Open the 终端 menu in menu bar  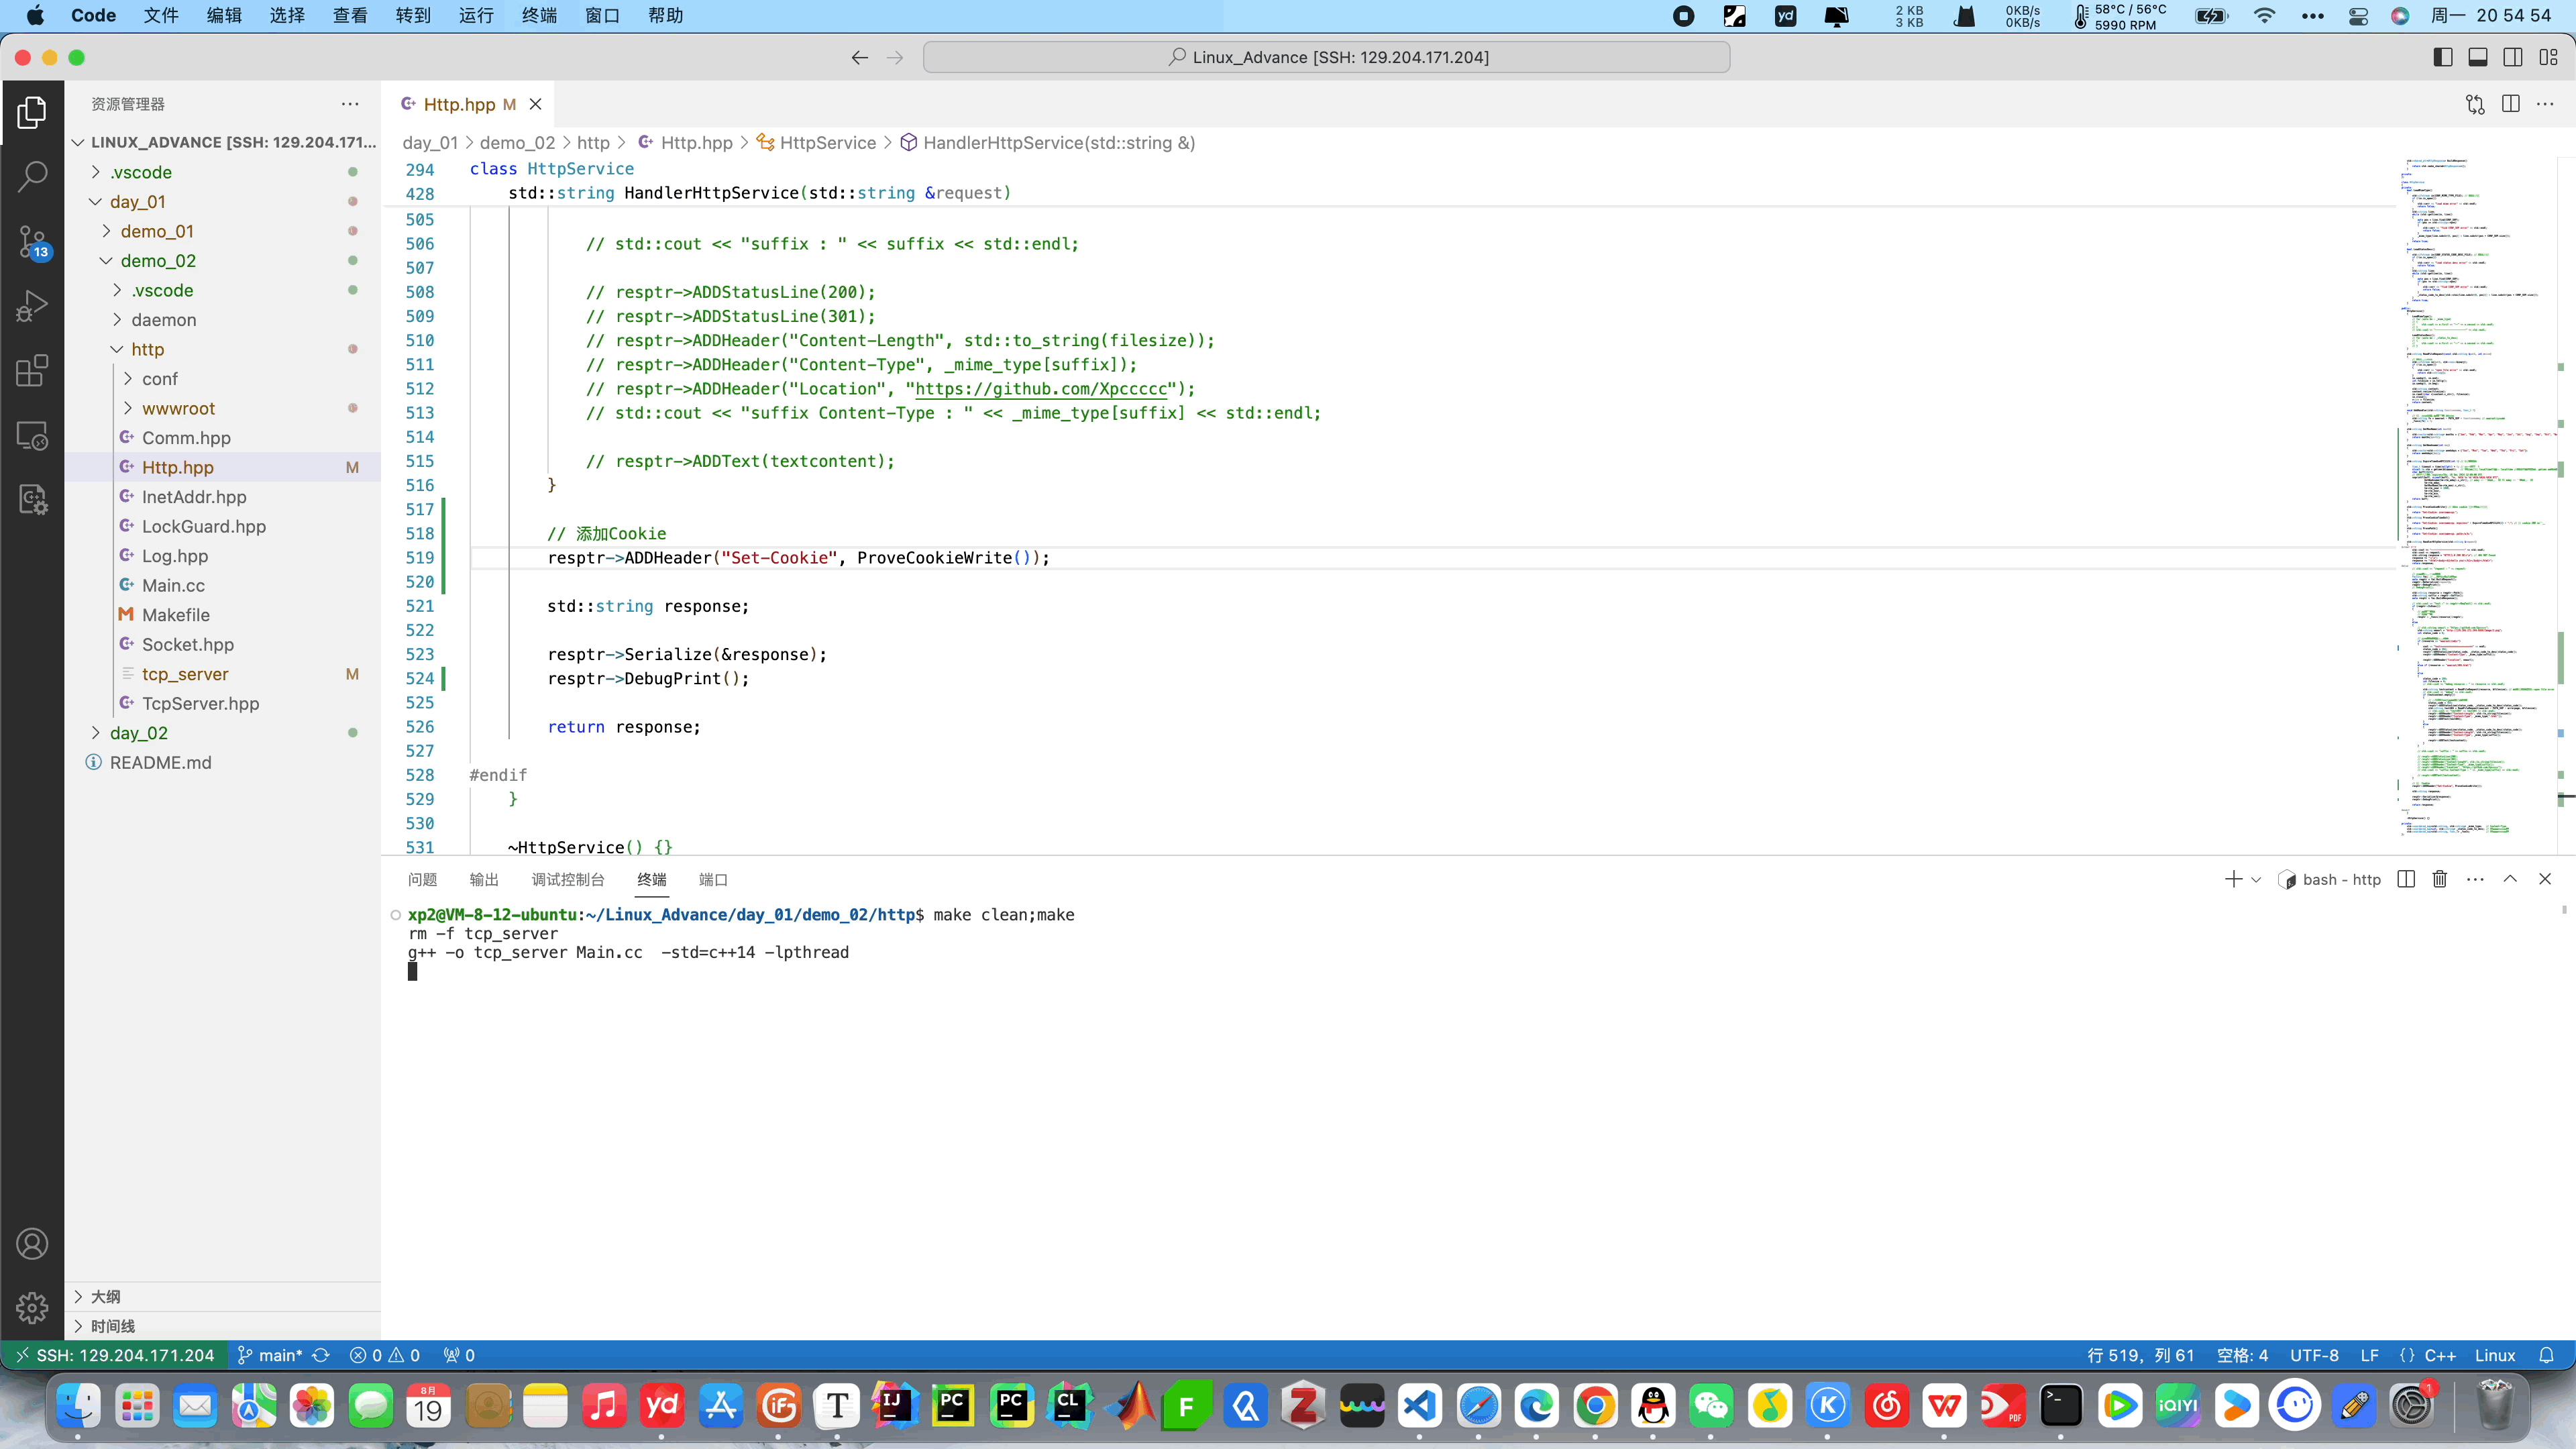[x=539, y=15]
